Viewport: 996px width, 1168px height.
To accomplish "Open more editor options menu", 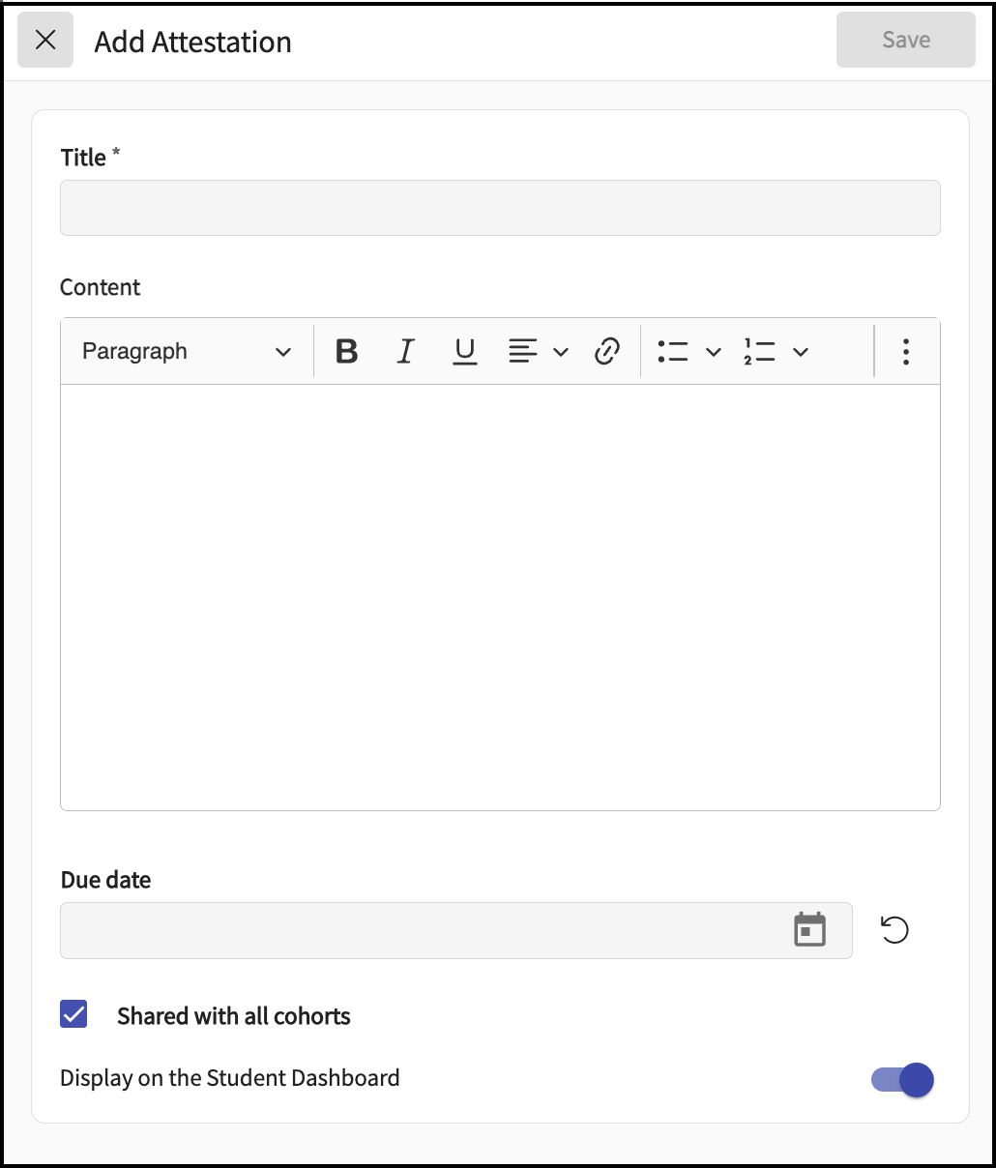I will (905, 351).
